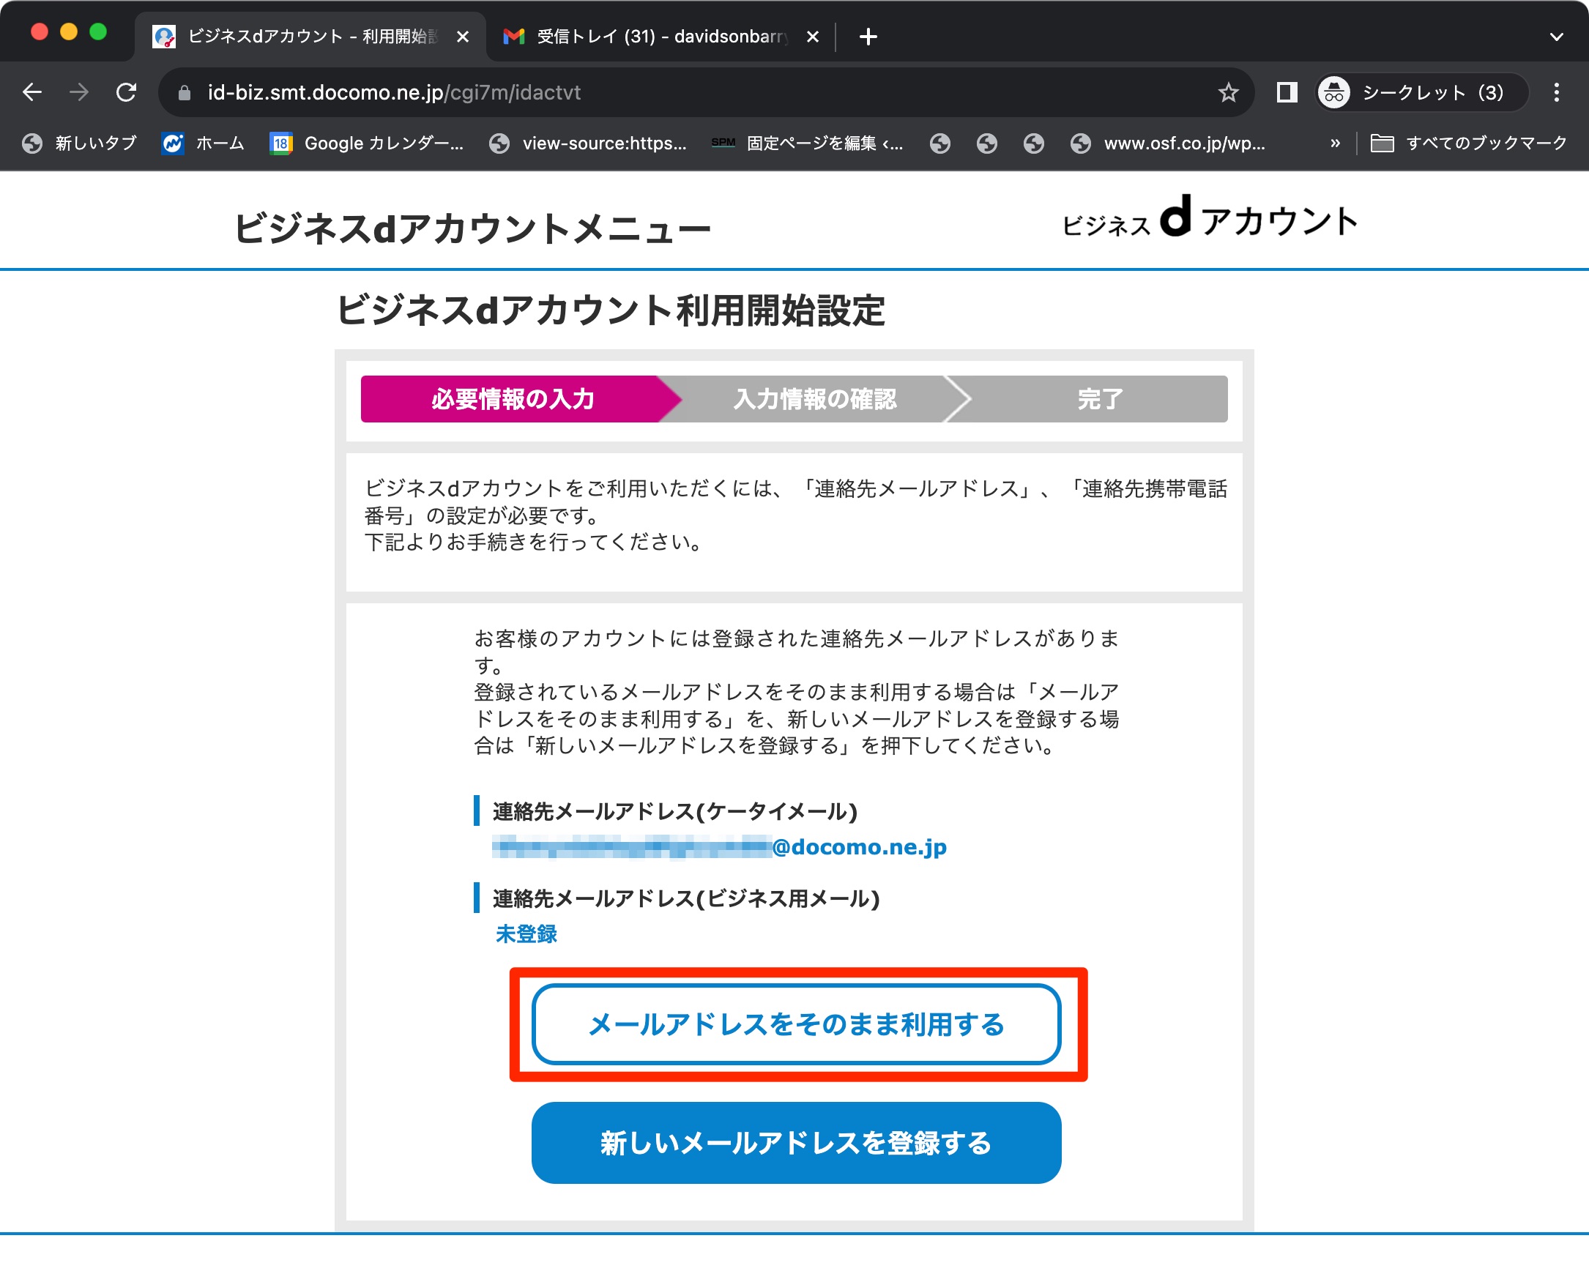Click the first unlabeled globe bookmark

939,143
